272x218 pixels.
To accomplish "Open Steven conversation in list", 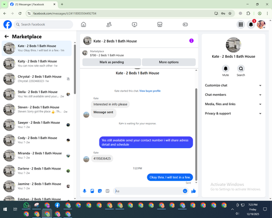I will pos(36,110).
